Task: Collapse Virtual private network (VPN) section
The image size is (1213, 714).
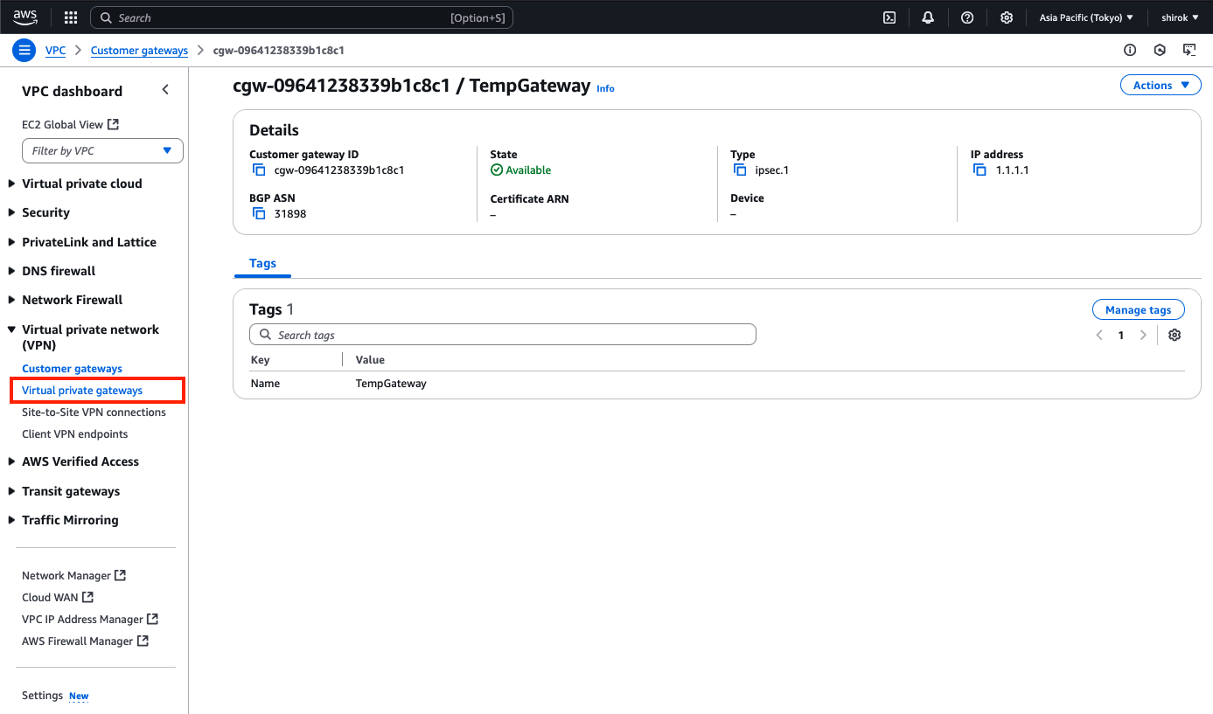Action: 11,329
